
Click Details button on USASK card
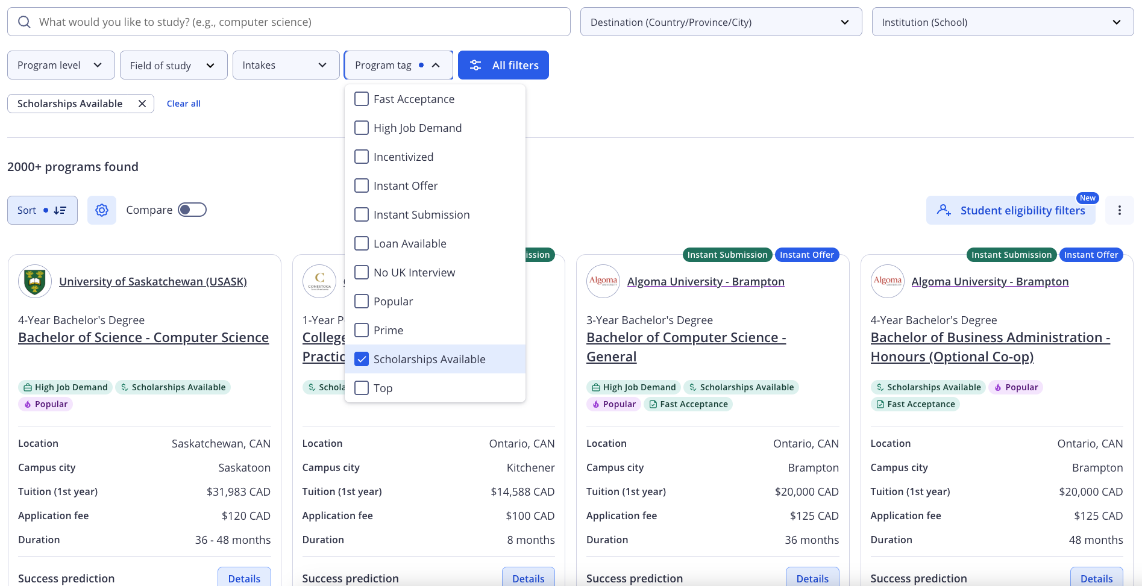pyautogui.click(x=244, y=577)
